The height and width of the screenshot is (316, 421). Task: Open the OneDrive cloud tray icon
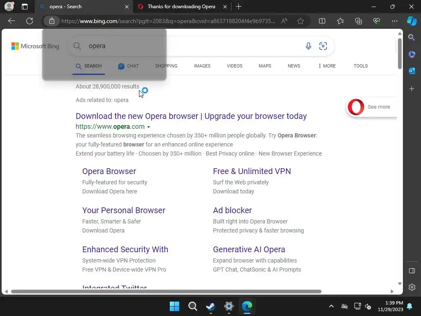pyautogui.click(x=345, y=306)
